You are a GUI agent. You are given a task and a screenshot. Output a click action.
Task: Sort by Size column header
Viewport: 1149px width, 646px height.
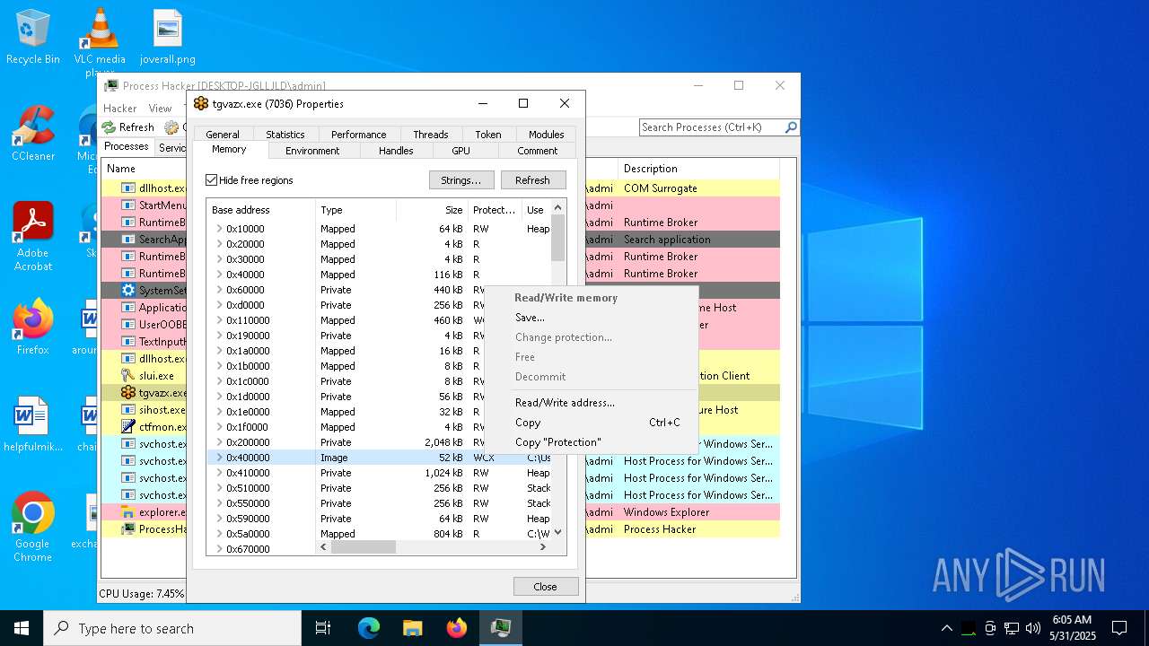pyautogui.click(x=433, y=210)
